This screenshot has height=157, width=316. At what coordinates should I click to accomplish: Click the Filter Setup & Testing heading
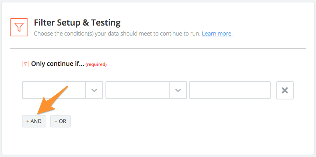(x=77, y=23)
